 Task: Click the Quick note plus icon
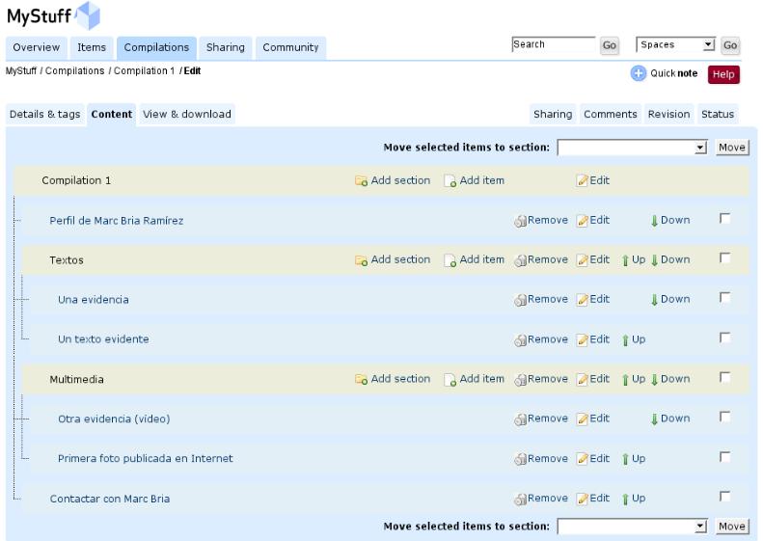coord(638,74)
